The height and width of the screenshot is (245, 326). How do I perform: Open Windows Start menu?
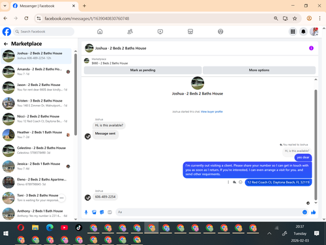tap(6, 233)
